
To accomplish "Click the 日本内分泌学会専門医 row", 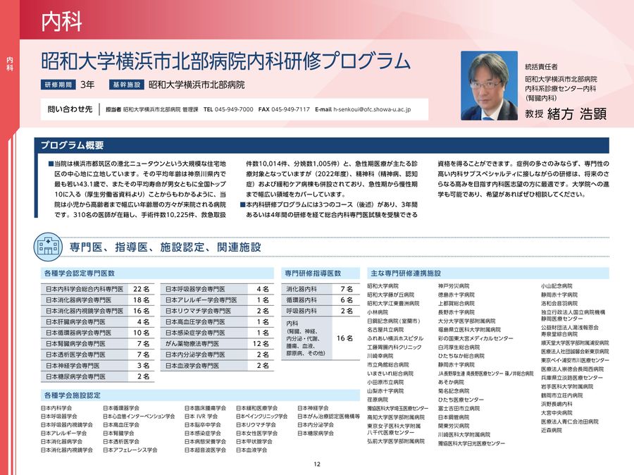I will [217, 354].
